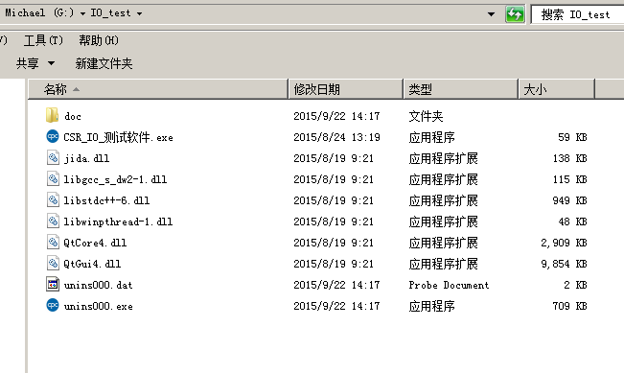Viewport: 624px width, 373px height.
Task: Click the QtCore4.dll file icon
Action: tap(53, 242)
